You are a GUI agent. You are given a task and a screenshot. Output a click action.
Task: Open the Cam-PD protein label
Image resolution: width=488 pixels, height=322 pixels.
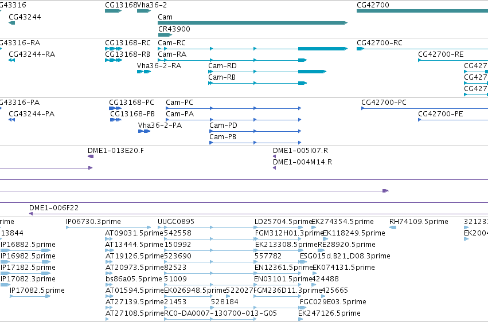coord(224,125)
